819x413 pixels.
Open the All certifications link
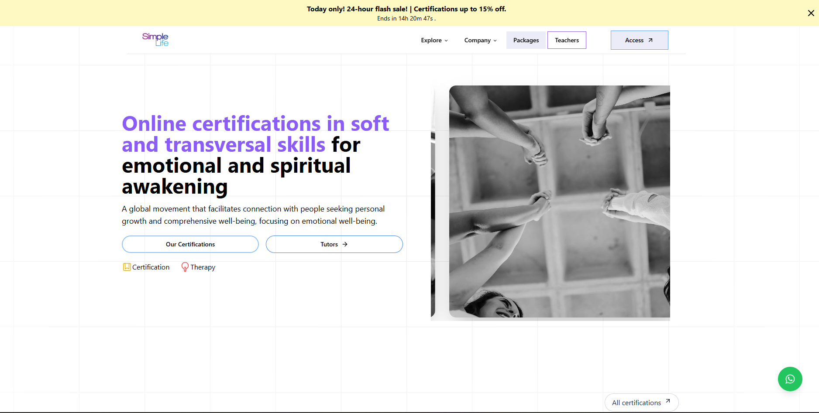click(636, 403)
